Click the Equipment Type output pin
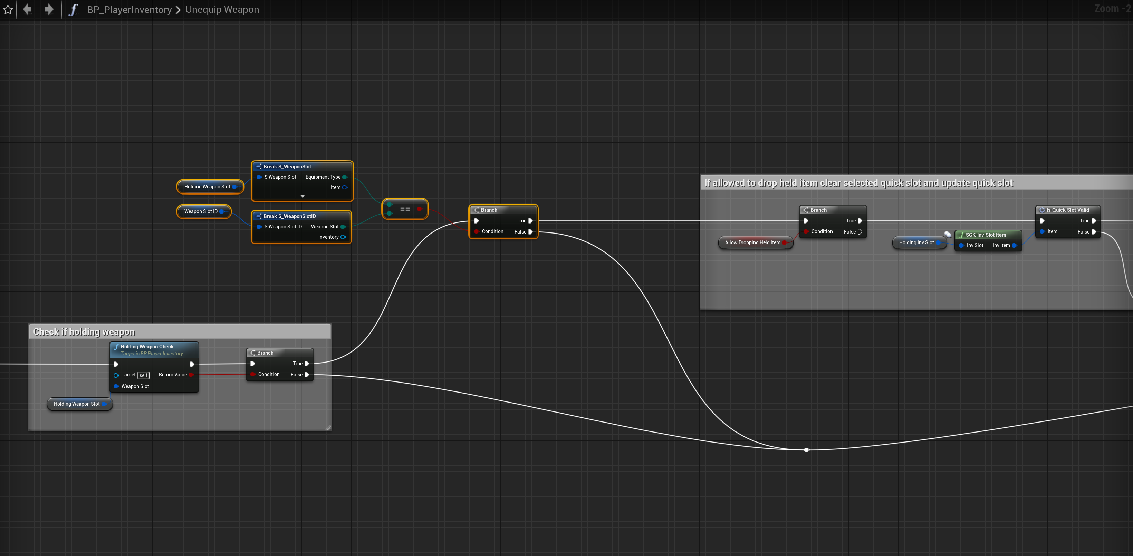The image size is (1133, 556). click(x=344, y=177)
